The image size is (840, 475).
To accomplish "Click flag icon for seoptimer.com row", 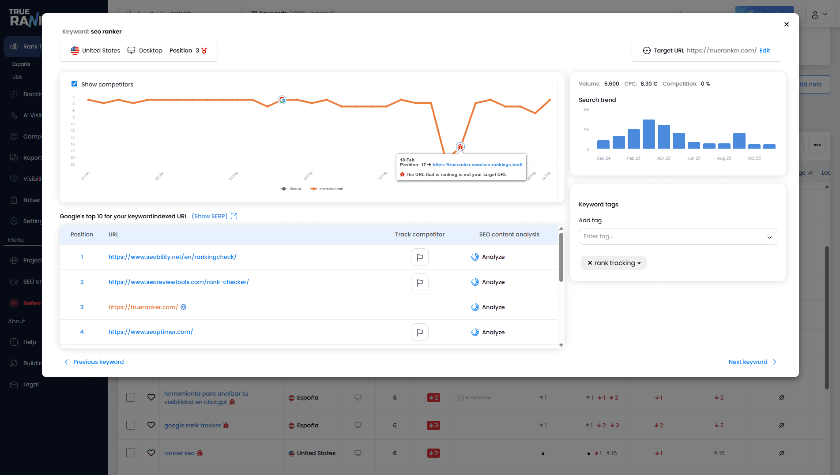I will (419, 333).
